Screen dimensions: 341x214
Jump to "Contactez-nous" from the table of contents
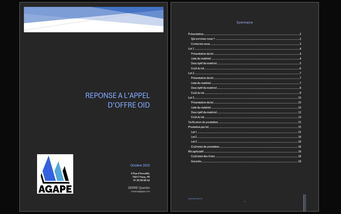pyautogui.click(x=201, y=44)
